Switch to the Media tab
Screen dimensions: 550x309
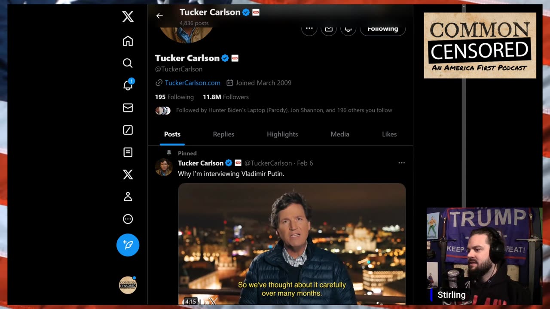[340, 134]
